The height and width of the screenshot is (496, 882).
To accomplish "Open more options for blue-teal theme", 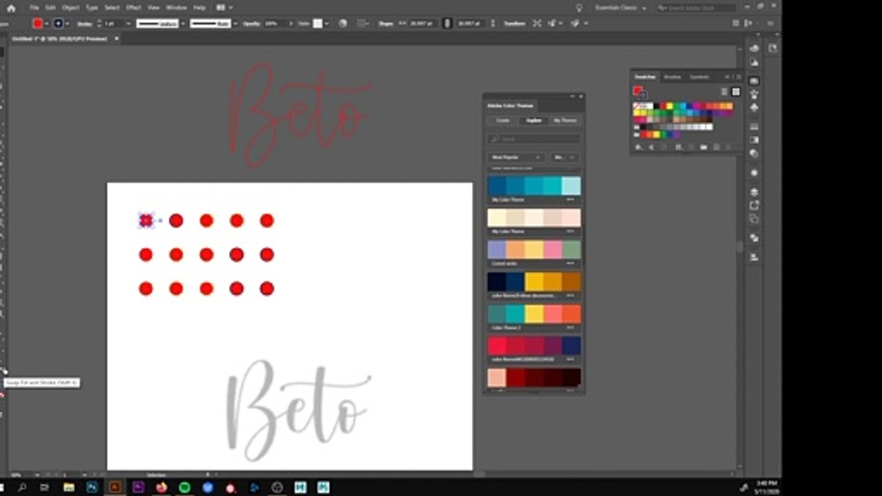I will [570, 200].
